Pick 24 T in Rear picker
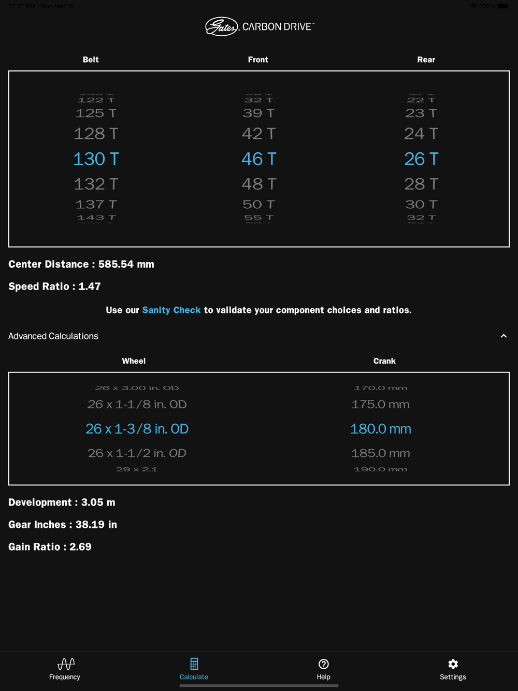The image size is (518, 691). pos(421,134)
